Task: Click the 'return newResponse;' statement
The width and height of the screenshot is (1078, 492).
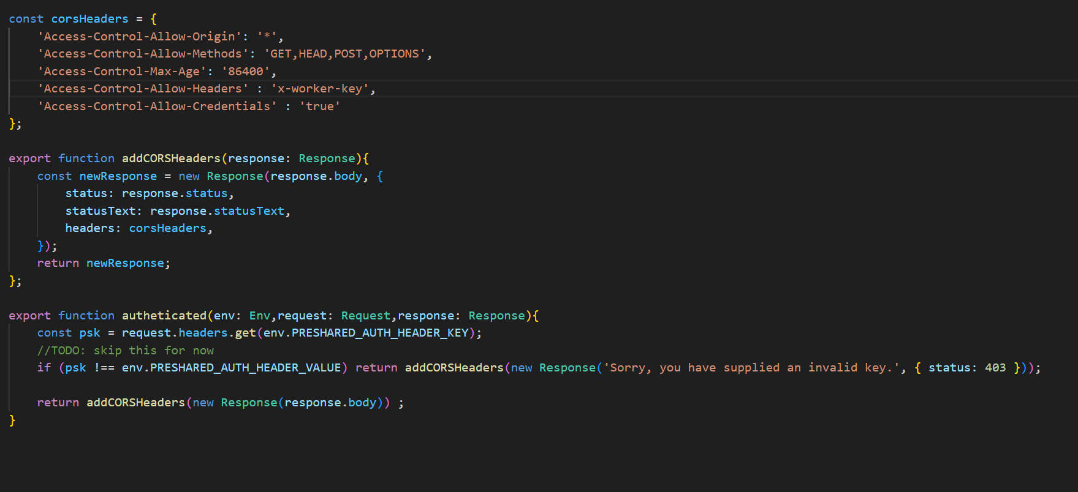Action: (x=104, y=263)
